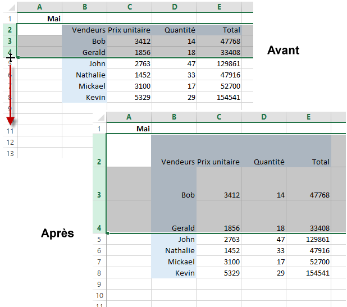Click the row 13 header in the upper sheet
The height and width of the screenshot is (307, 347).
[x=10, y=153]
